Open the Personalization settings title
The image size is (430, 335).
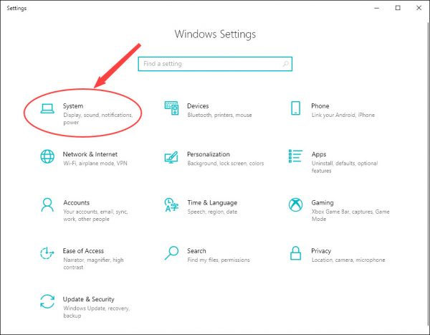[x=209, y=154]
